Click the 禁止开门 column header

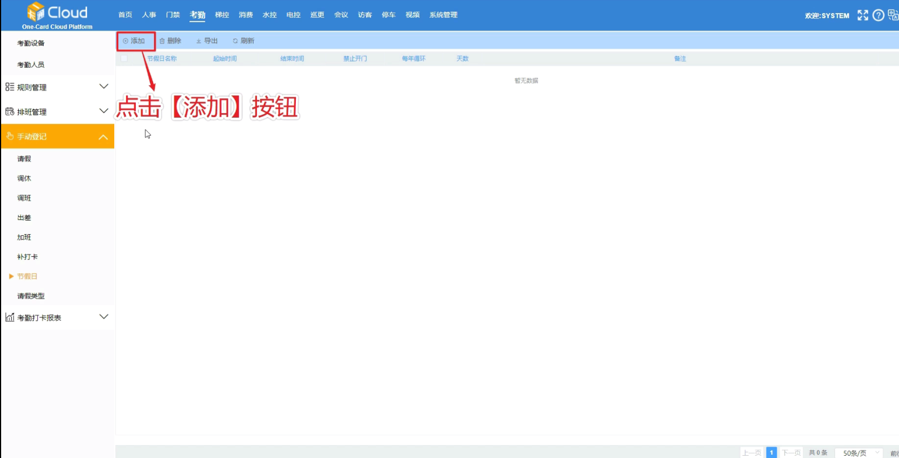click(x=355, y=58)
